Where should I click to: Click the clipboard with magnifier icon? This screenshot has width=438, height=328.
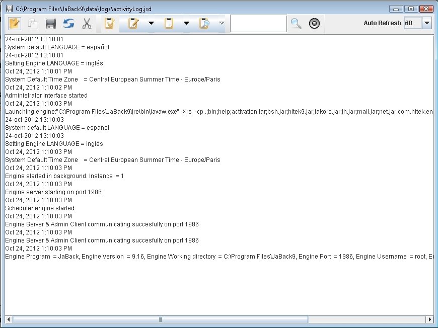(204, 24)
